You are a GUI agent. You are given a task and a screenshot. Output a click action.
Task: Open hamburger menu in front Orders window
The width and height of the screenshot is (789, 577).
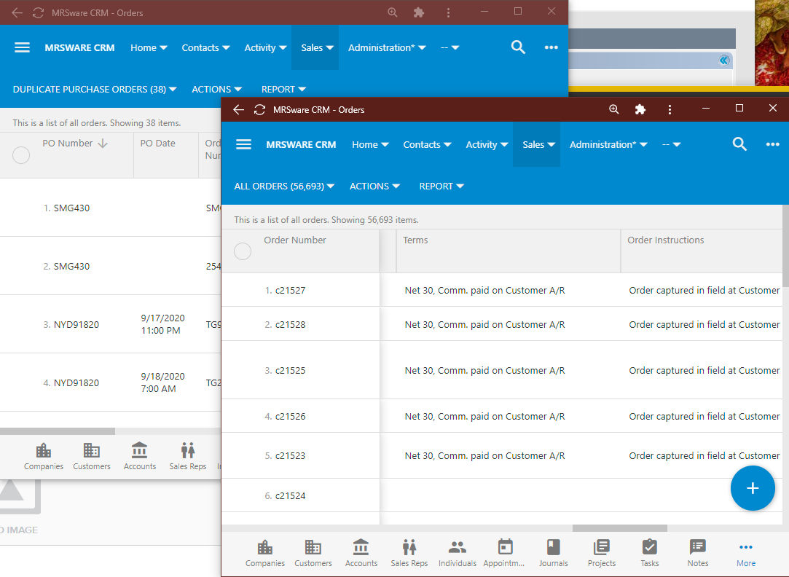coord(243,144)
